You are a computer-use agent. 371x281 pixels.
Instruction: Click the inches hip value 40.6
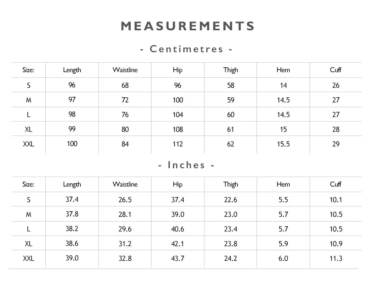(x=178, y=229)
